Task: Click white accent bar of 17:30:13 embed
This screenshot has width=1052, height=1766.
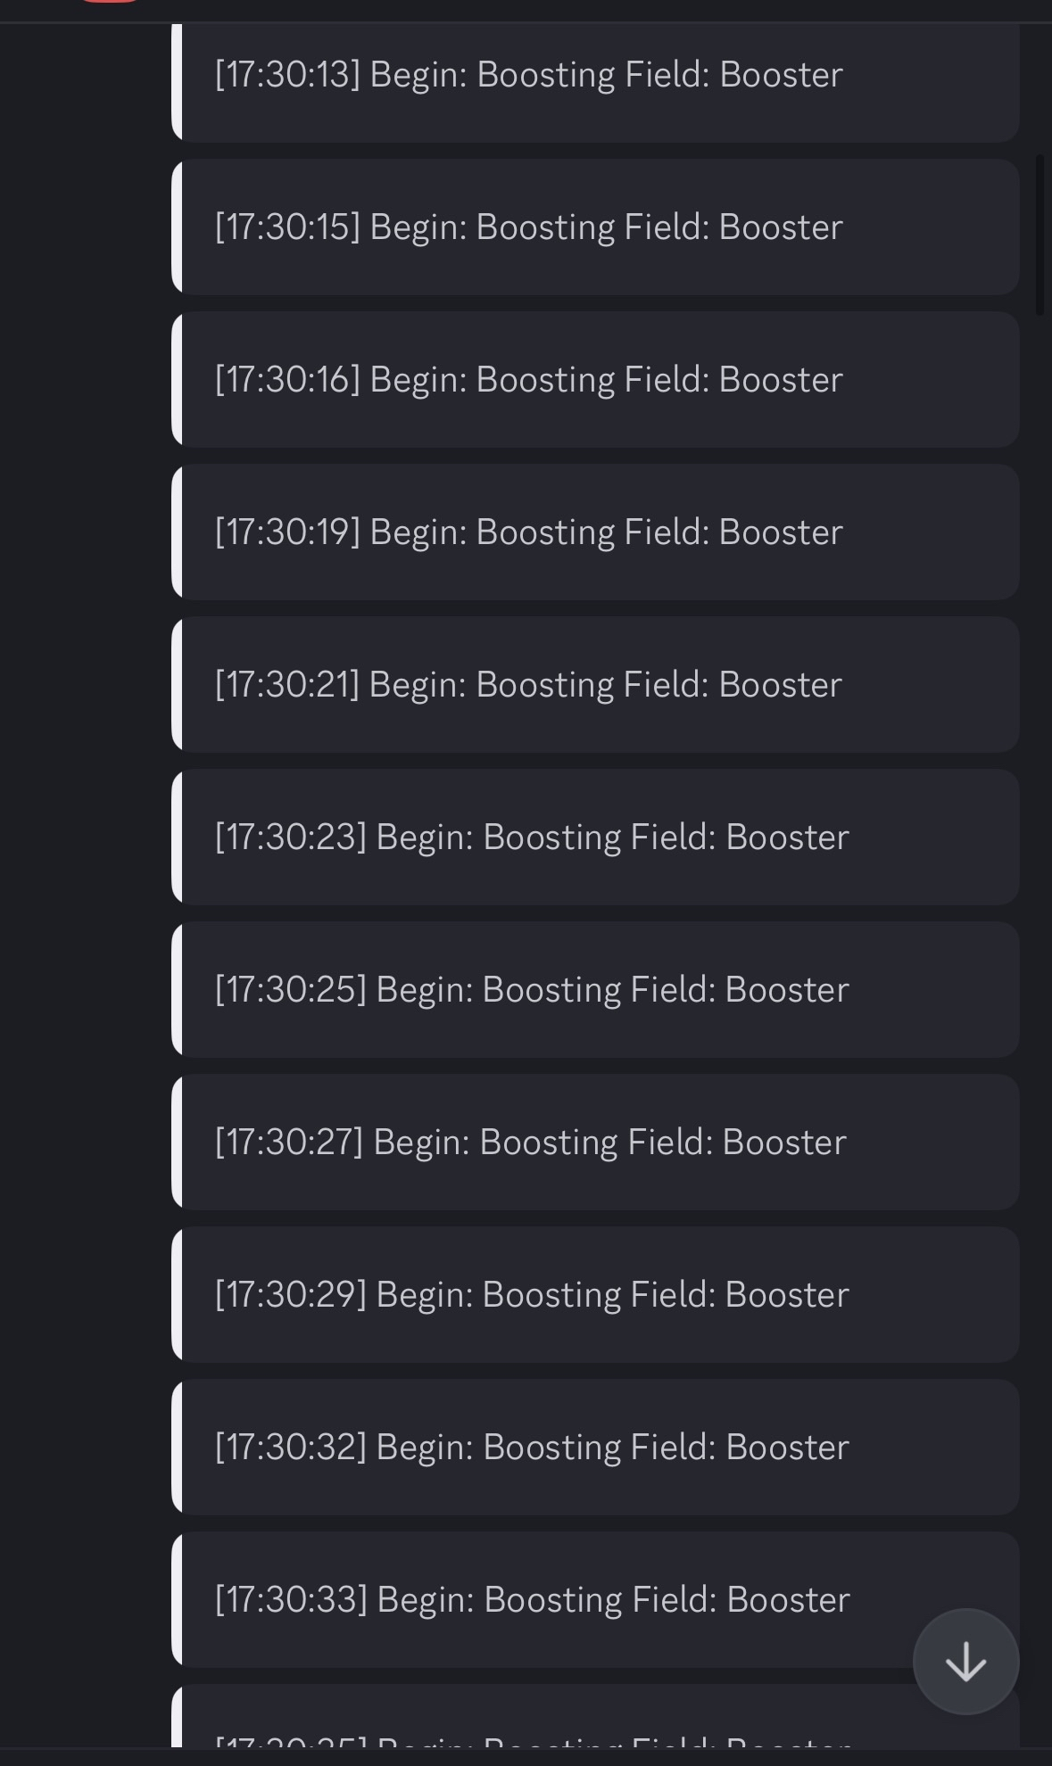Action: [177, 83]
